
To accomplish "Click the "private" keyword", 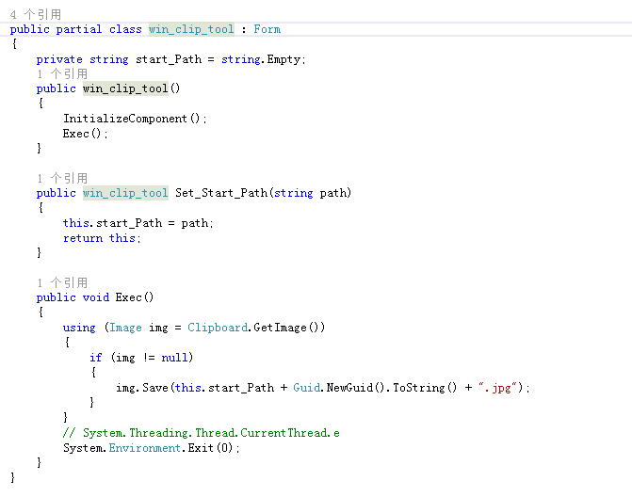I will pos(59,59).
